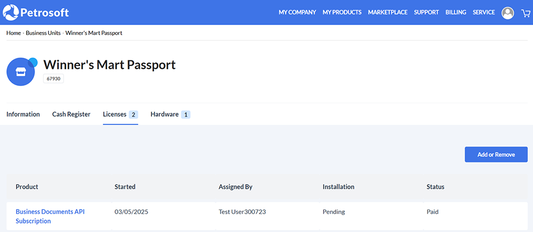Screen dimensions: 533x232
Task: Click the Pending installation cell
Action: coord(334,212)
